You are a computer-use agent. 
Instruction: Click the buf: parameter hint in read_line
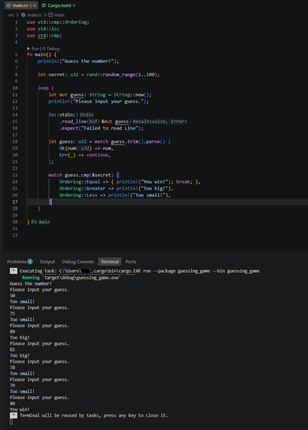94,122
